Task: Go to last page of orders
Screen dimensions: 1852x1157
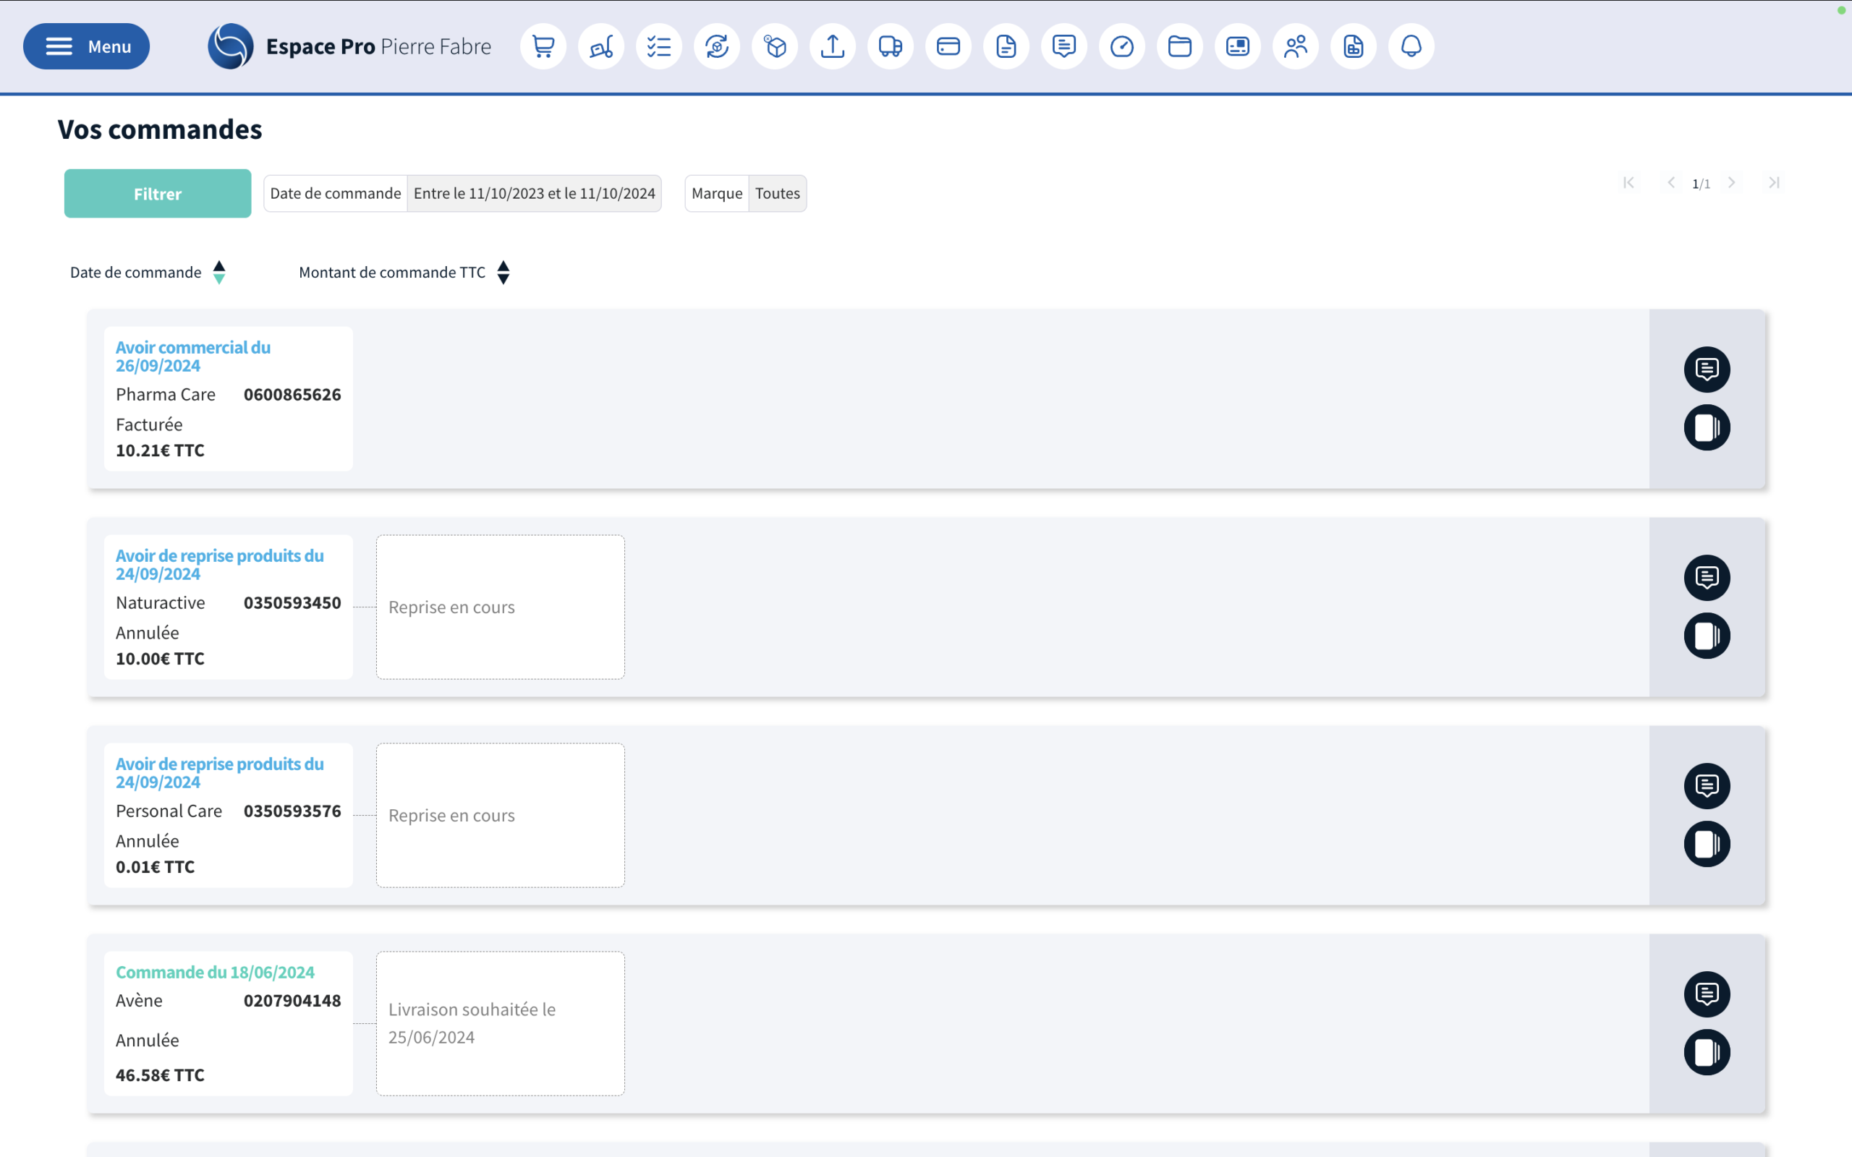Action: pyautogui.click(x=1774, y=183)
